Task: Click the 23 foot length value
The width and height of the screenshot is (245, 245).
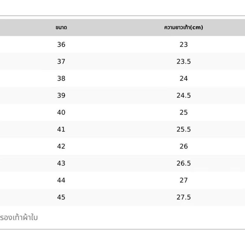Action: 183,44
